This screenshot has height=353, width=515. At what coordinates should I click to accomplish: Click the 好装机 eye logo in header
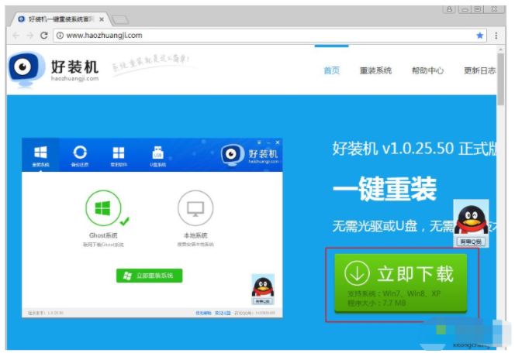pos(26,70)
